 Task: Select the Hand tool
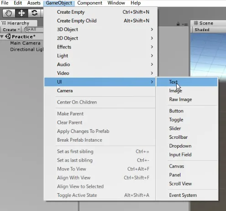[9, 13]
